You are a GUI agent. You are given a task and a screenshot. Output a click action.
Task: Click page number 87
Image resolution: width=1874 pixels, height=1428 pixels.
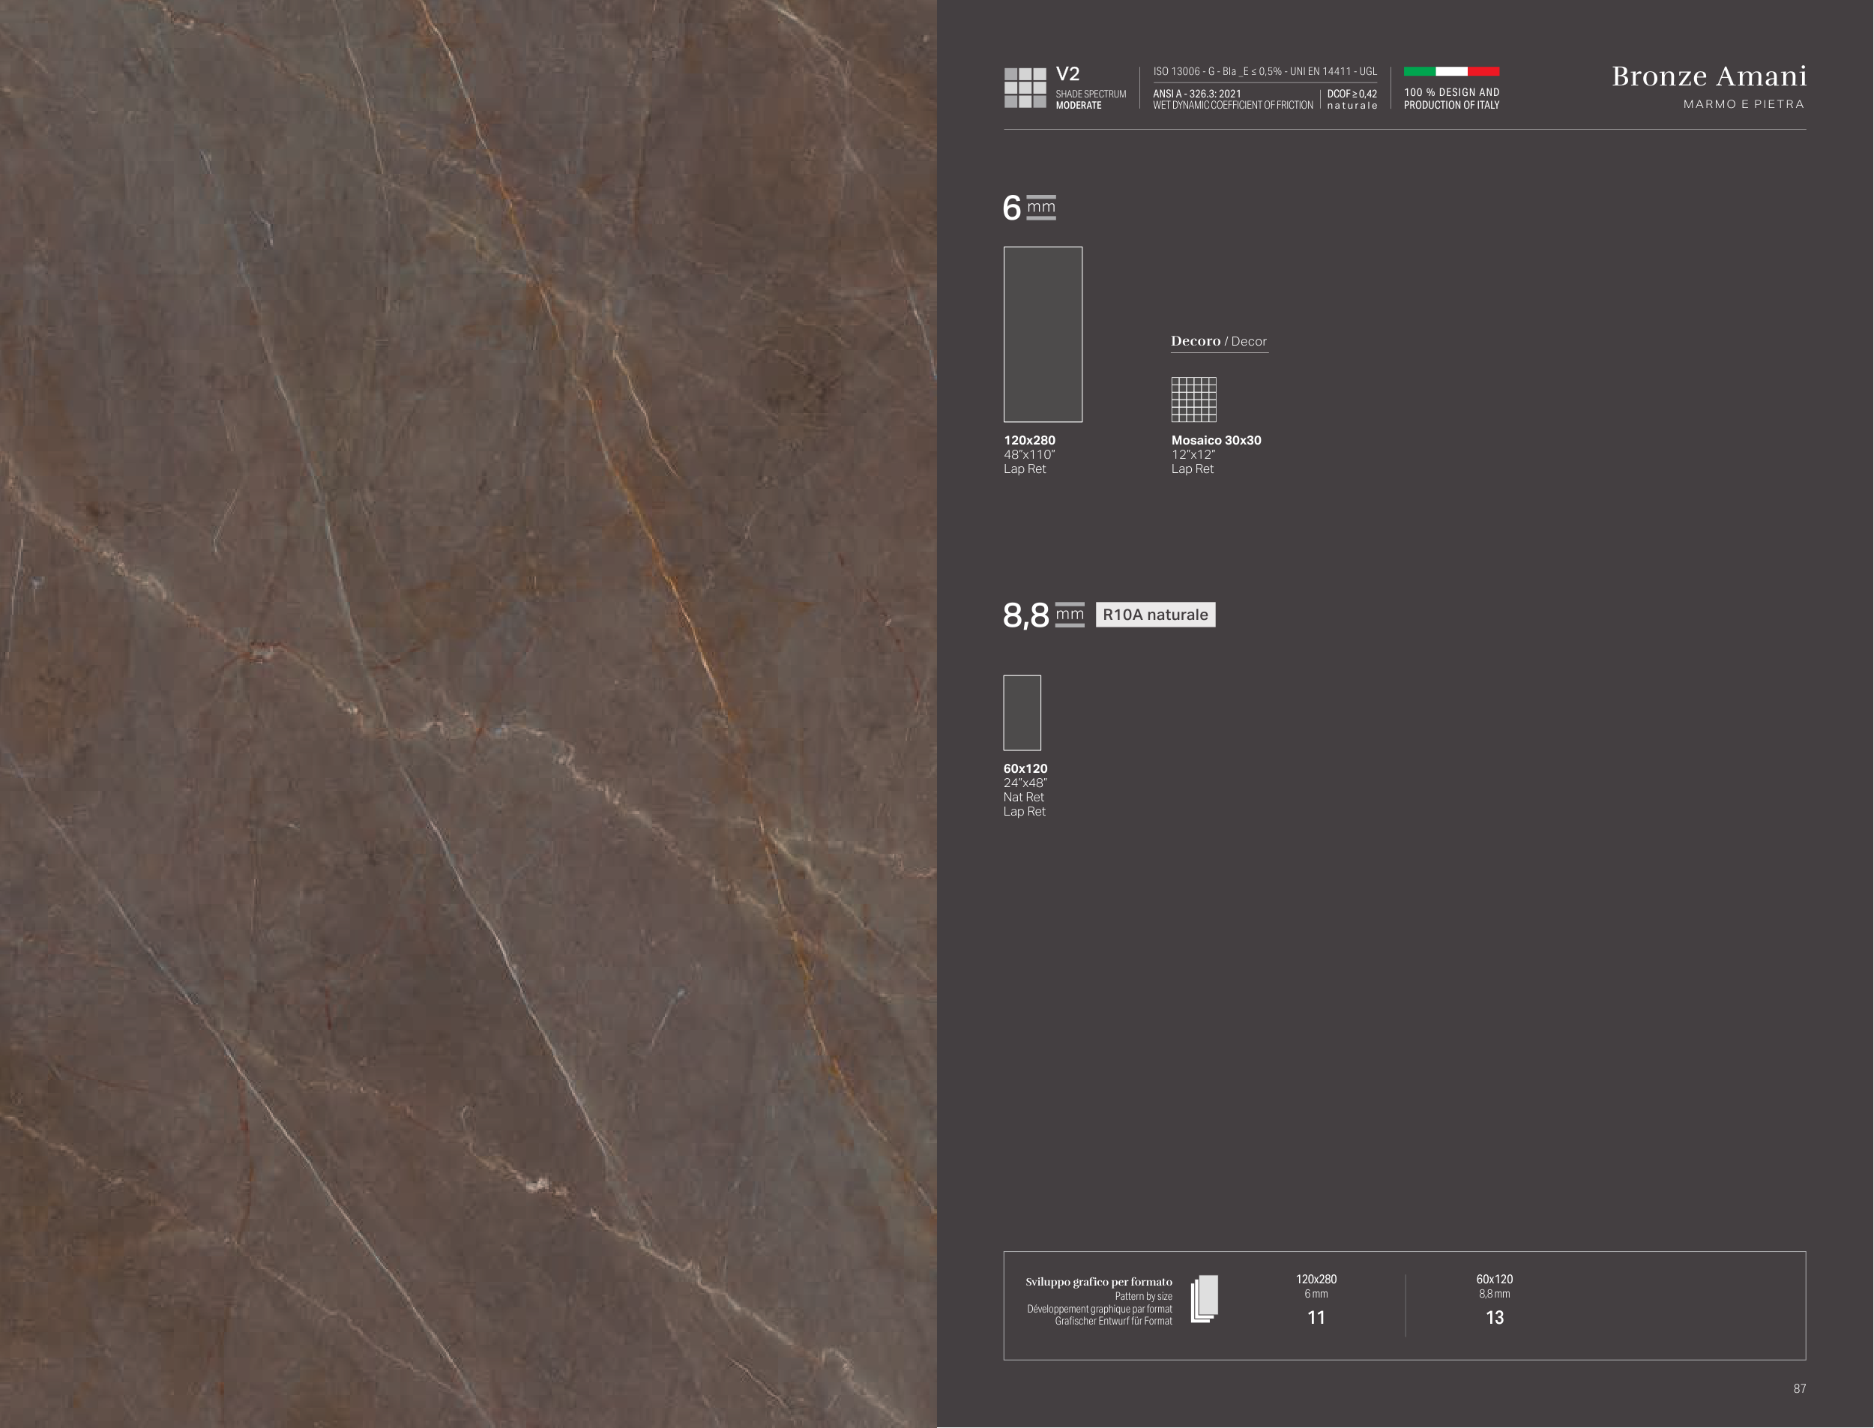tap(1799, 1388)
